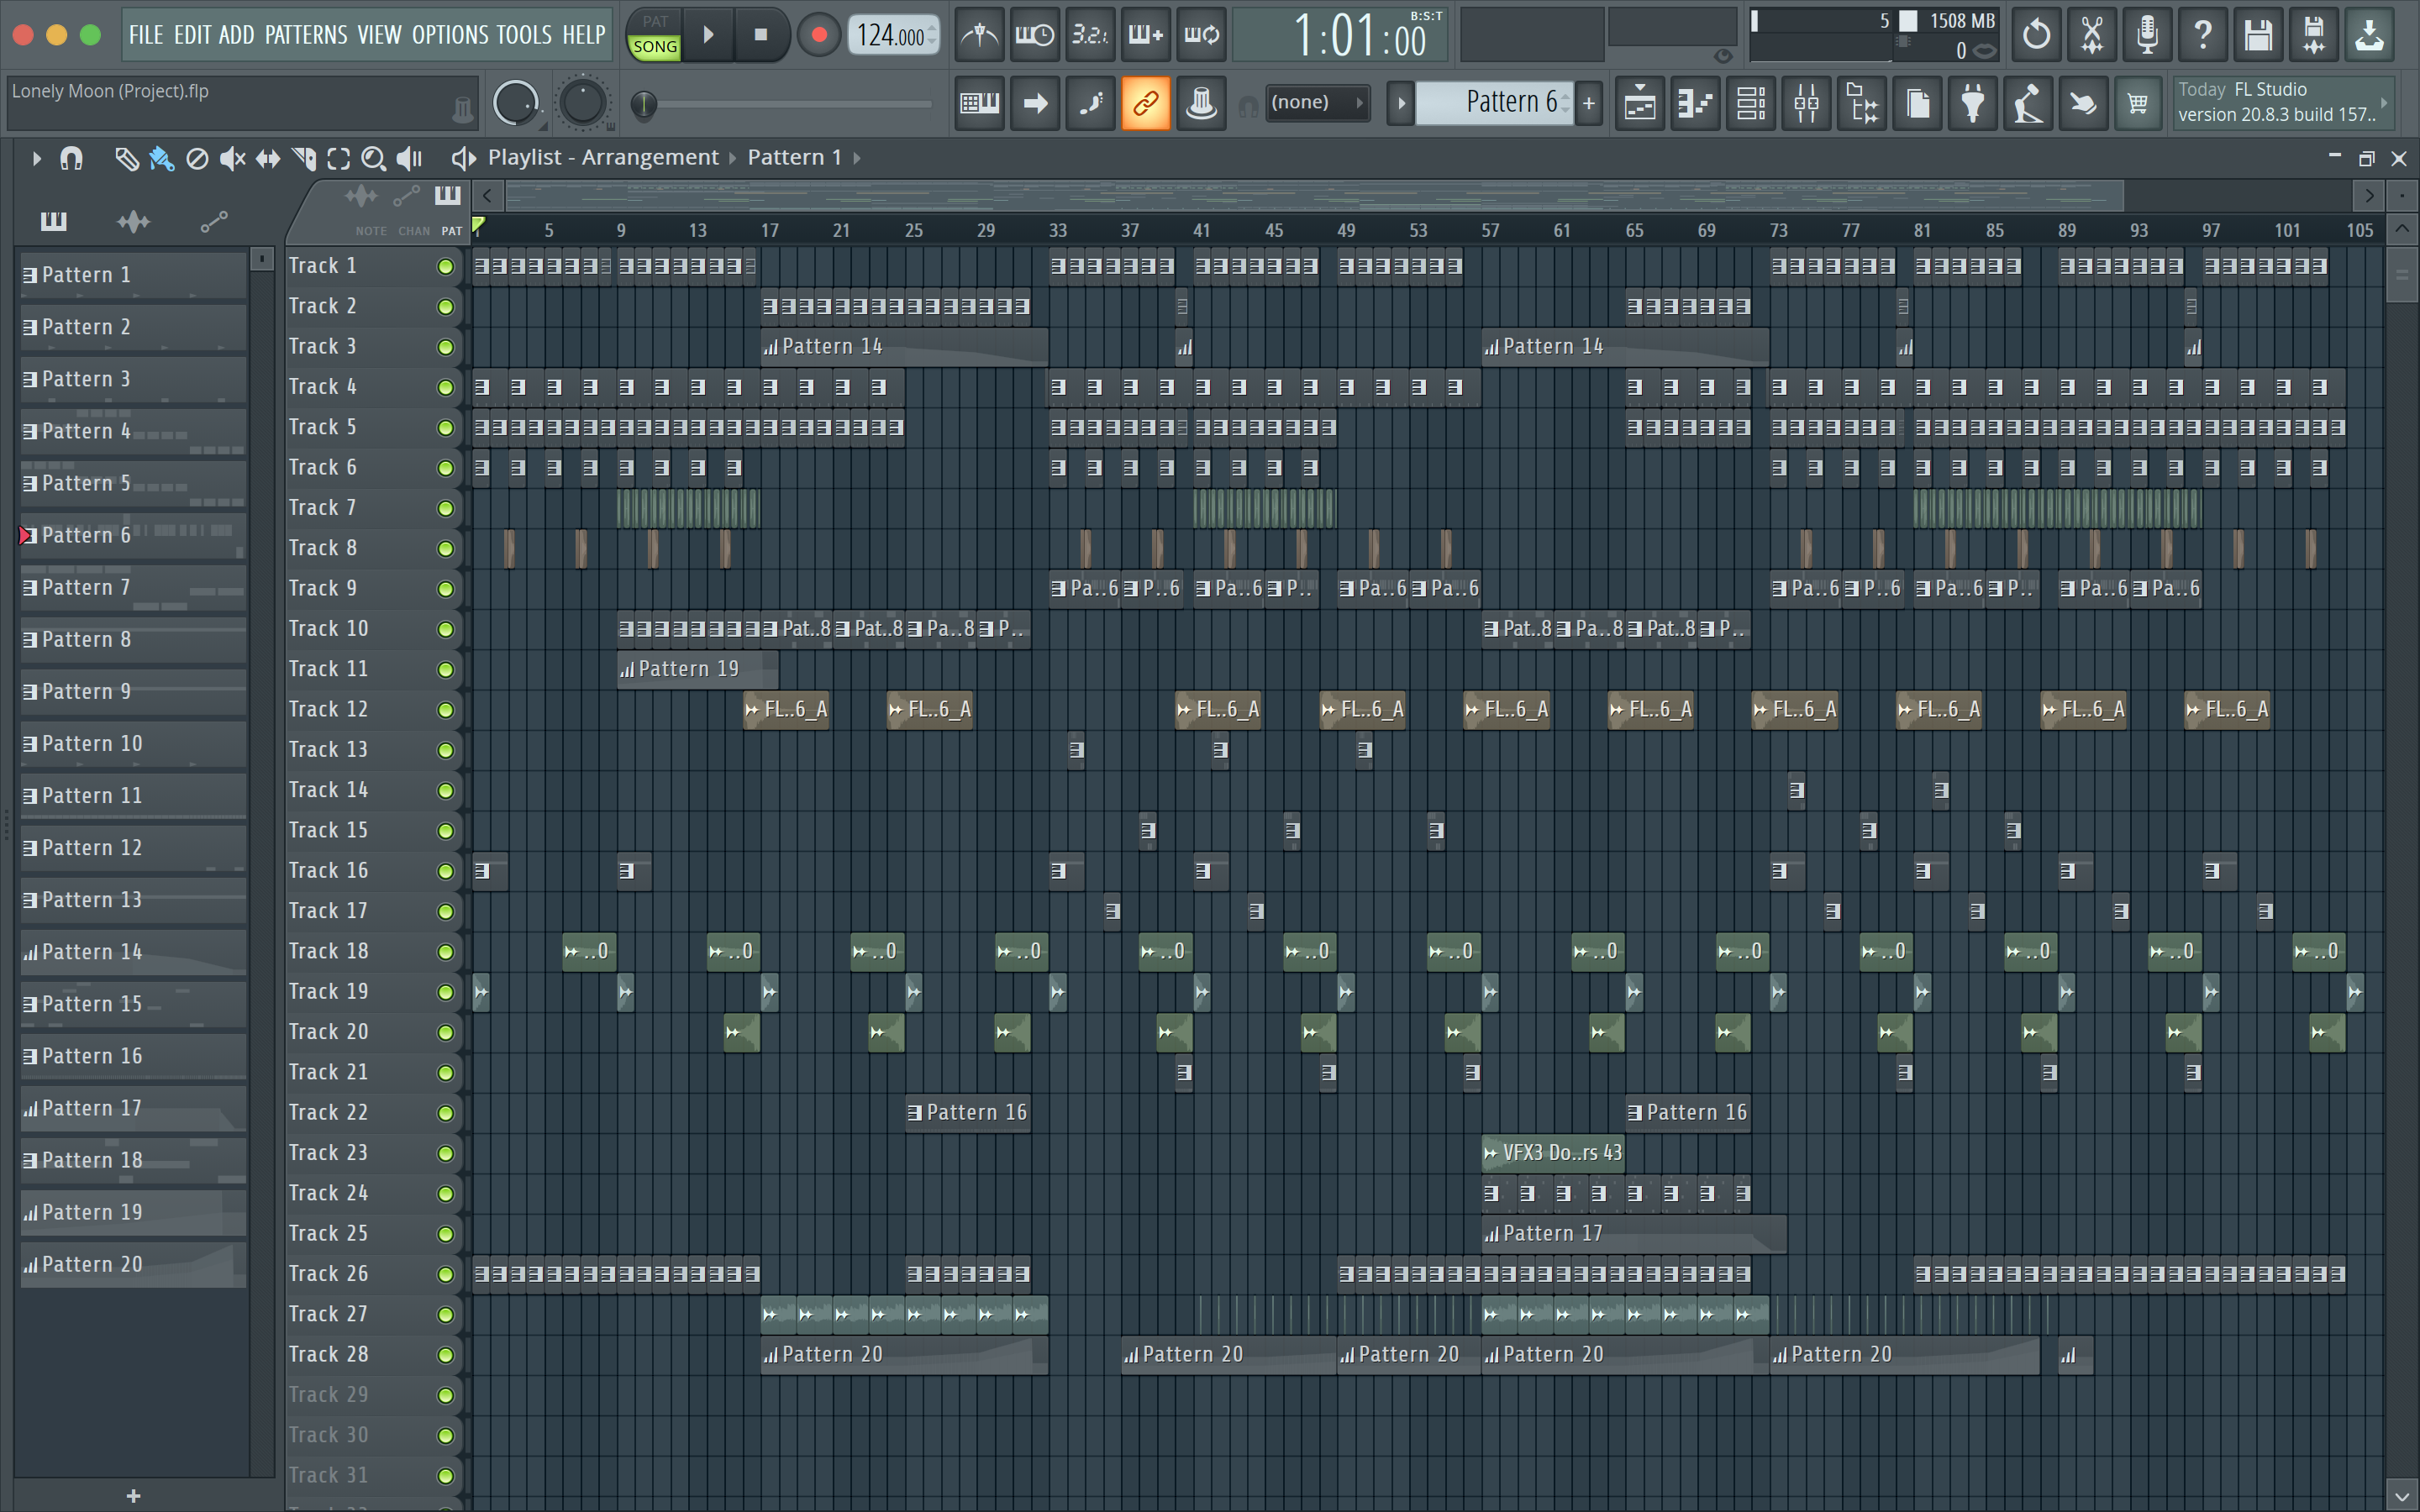Click the playlist vertical scrollbar down arrow
The height and width of the screenshot is (1512, 2420).
point(2402,1496)
